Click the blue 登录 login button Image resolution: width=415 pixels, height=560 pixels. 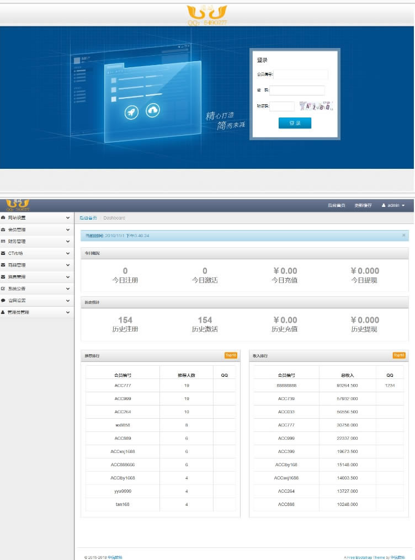click(295, 123)
